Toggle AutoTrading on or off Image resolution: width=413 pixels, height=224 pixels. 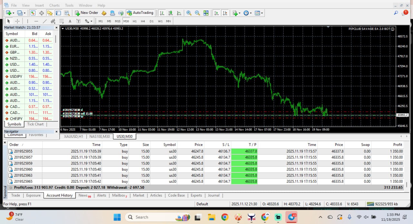tap(140, 13)
